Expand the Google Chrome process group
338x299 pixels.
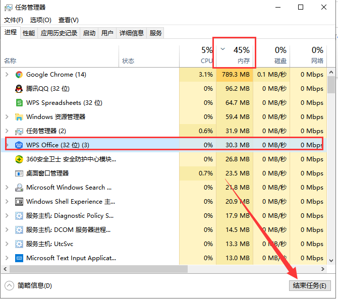[x=7, y=75]
